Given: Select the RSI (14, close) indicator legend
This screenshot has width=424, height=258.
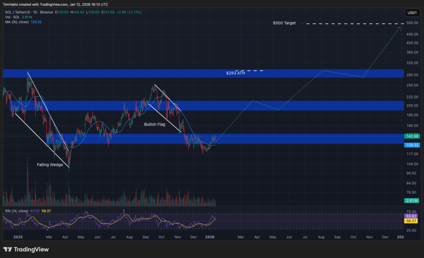Looking at the screenshot, I should click(x=17, y=211).
